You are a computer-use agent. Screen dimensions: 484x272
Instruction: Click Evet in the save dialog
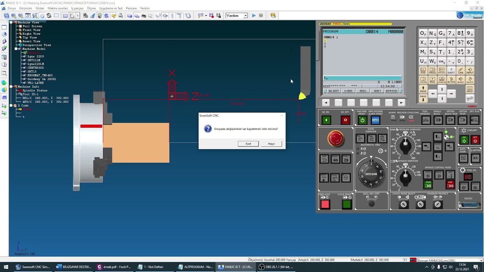click(x=248, y=144)
